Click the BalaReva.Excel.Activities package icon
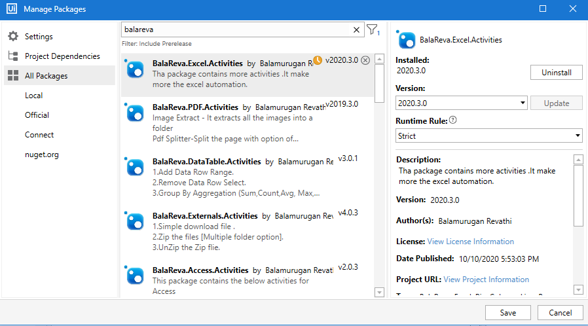This screenshot has height=326, width=588. 135,69
